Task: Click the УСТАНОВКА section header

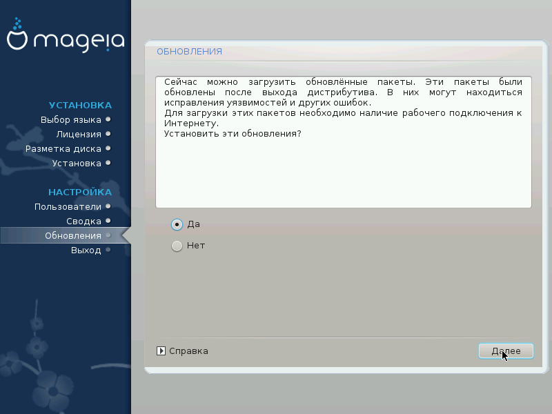Action: 80,106
